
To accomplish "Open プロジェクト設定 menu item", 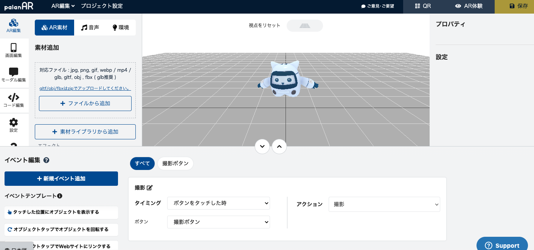I will (102, 6).
